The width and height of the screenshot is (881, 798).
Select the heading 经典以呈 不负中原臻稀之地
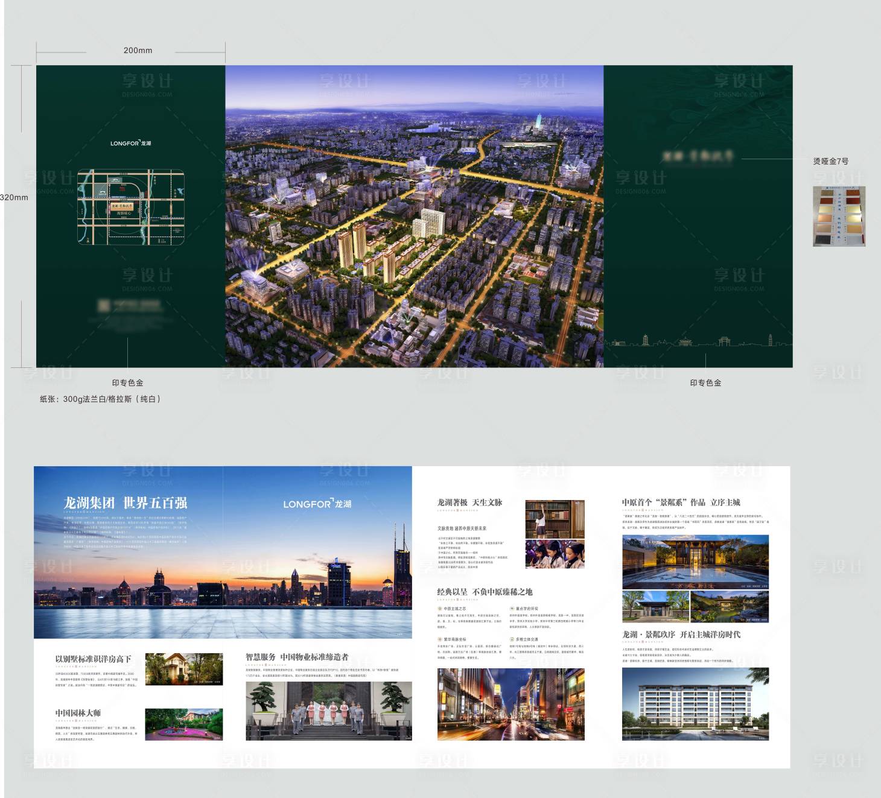click(x=485, y=592)
